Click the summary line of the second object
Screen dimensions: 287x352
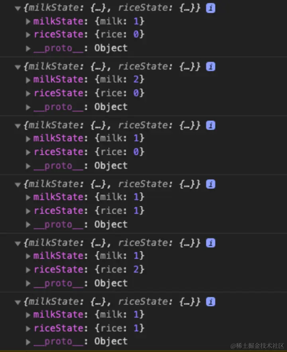tap(112, 67)
